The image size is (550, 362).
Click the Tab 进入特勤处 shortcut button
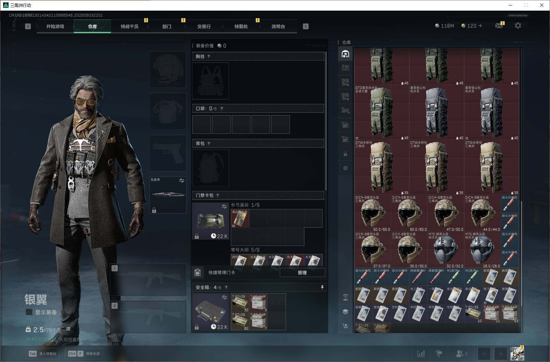tap(43, 353)
